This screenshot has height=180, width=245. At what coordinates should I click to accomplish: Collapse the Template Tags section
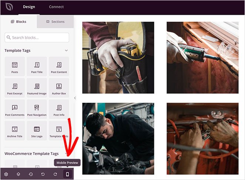coord(66,50)
